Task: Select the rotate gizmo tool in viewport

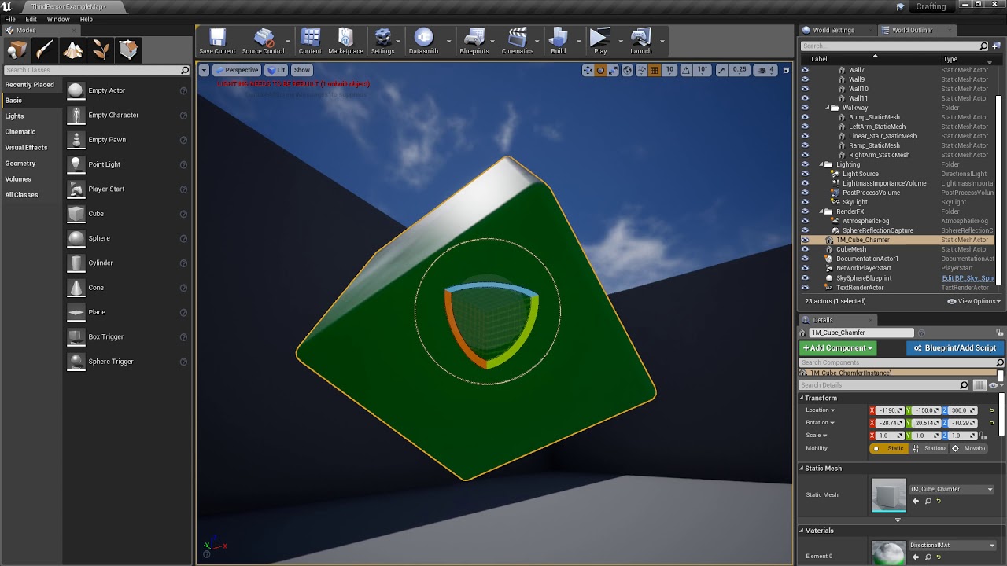Action: 601,70
